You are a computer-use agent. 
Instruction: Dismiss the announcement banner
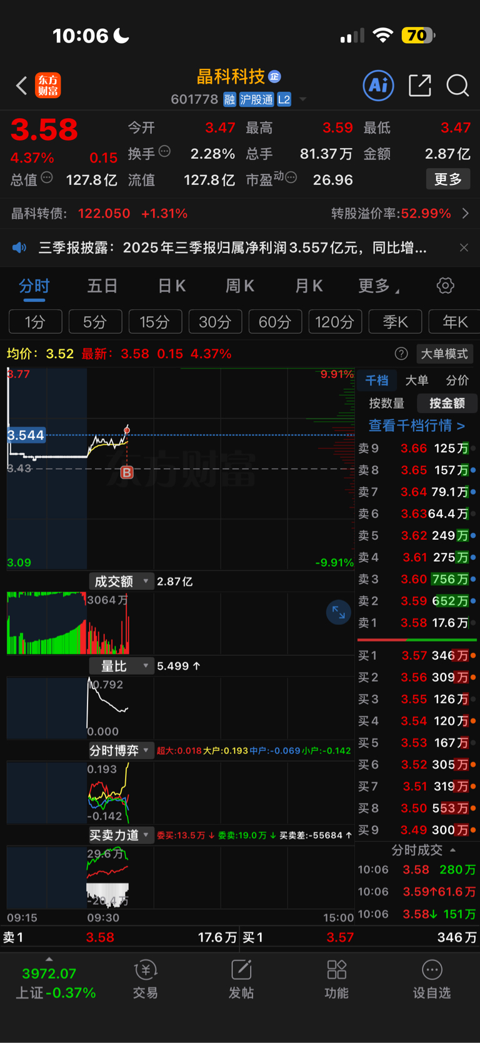point(464,247)
